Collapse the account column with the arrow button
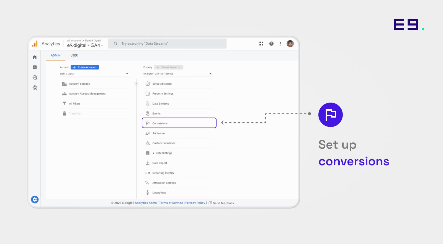 click(136, 84)
